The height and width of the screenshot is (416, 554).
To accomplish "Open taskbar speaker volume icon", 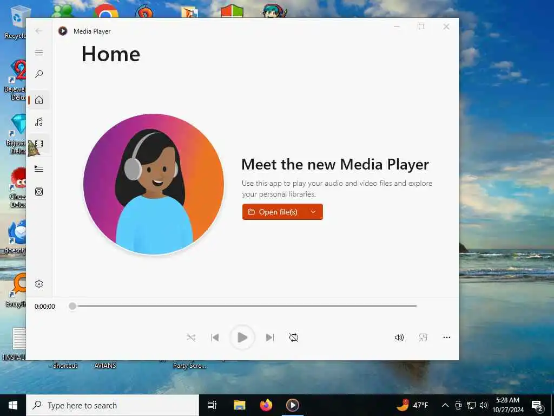I will tap(484, 405).
